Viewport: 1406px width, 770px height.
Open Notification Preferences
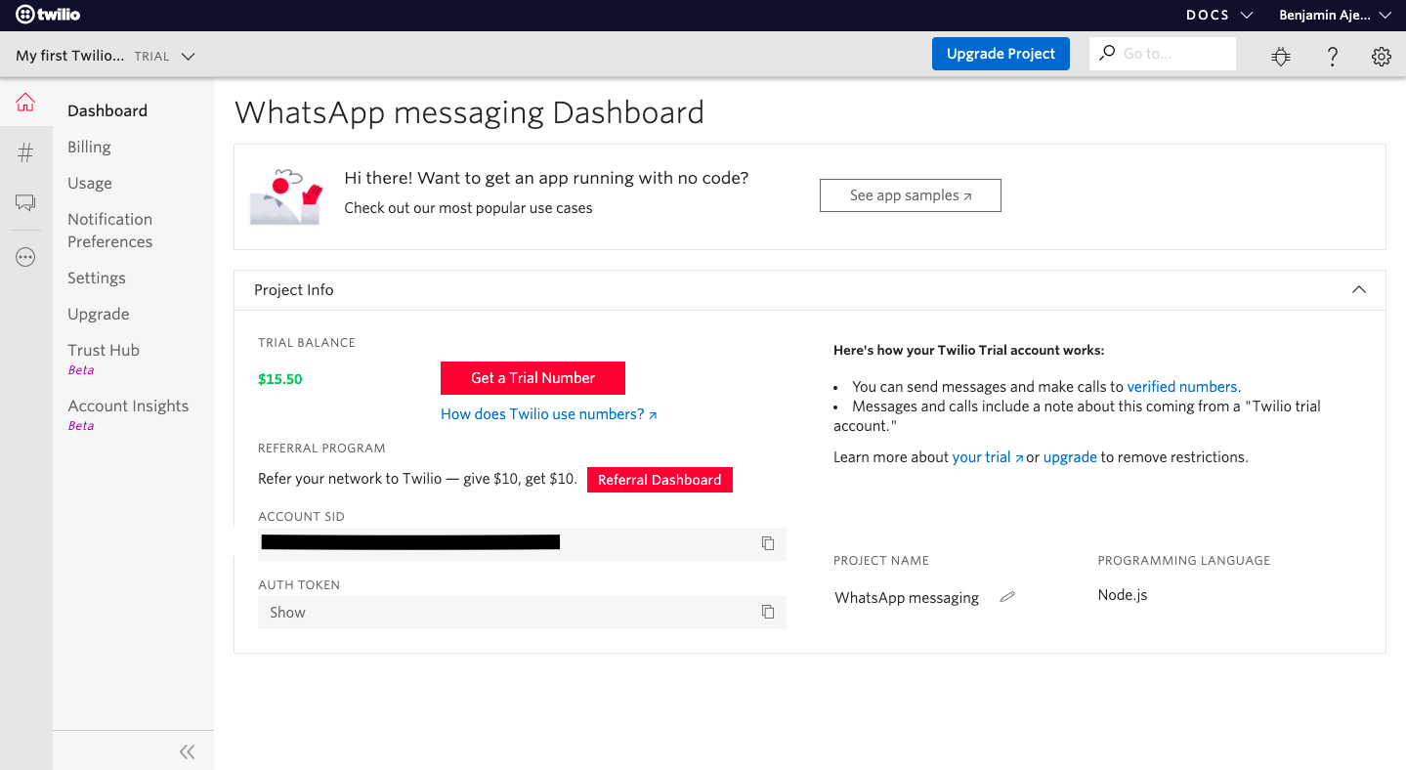point(110,231)
